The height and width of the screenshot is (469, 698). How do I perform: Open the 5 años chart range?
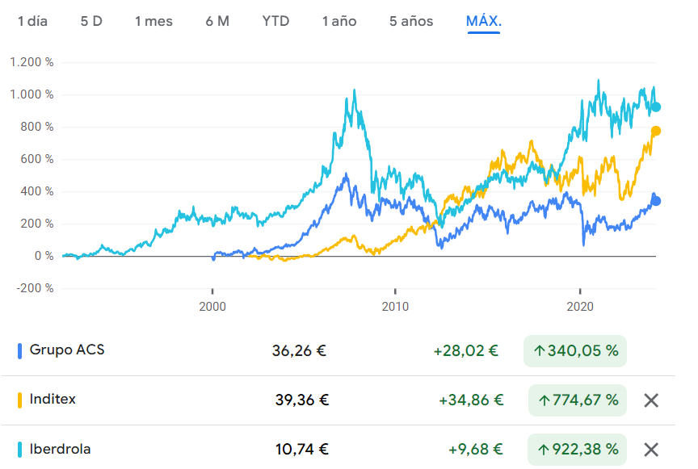411,22
